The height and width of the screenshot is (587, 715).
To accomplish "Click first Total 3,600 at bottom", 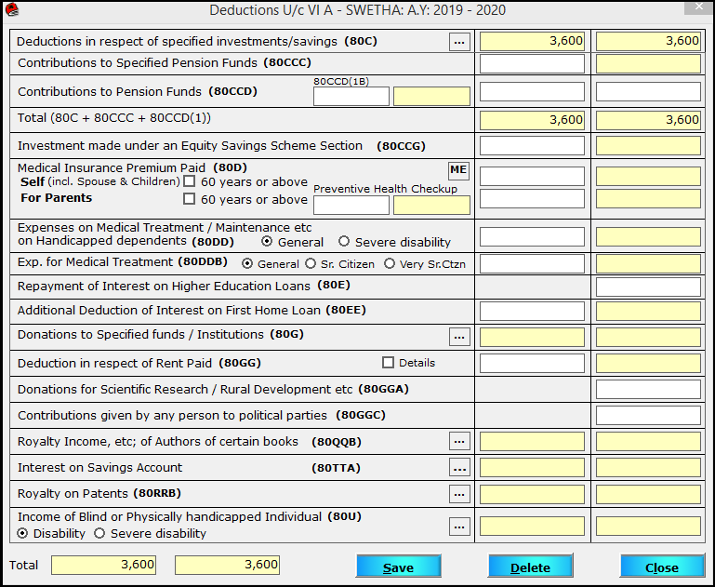I will click(x=103, y=565).
